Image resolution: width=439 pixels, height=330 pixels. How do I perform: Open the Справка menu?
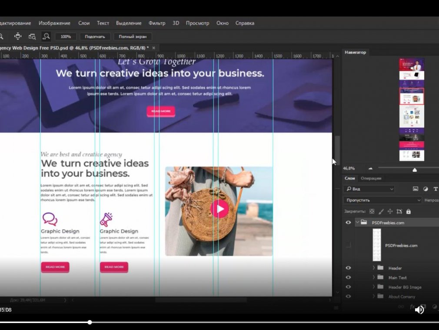click(x=245, y=23)
